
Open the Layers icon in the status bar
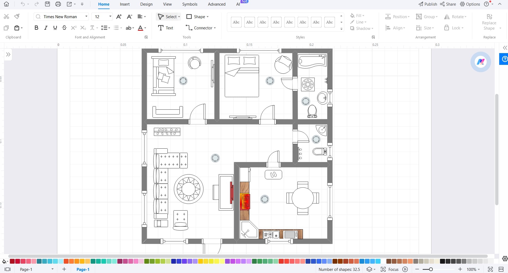tap(369, 269)
